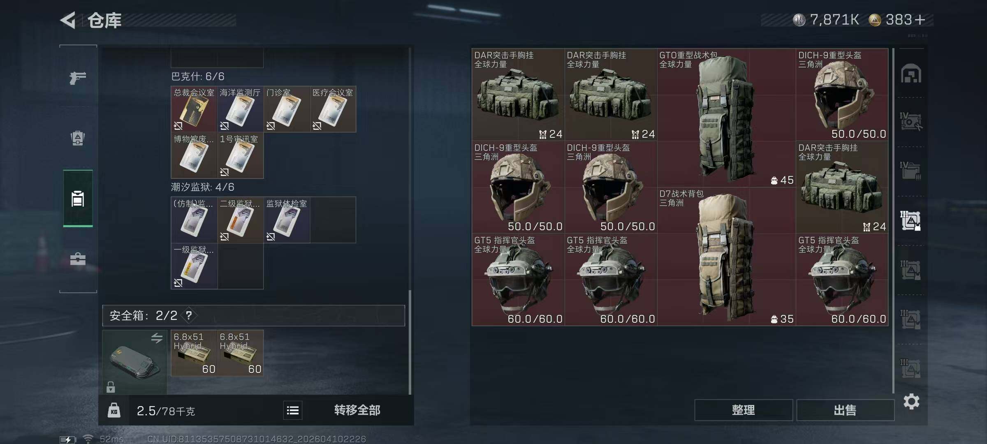The image size is (987, 444).
Task: Click the left inventory panel scrollbar
Action: pyautogui.click(x=410, y=342)
